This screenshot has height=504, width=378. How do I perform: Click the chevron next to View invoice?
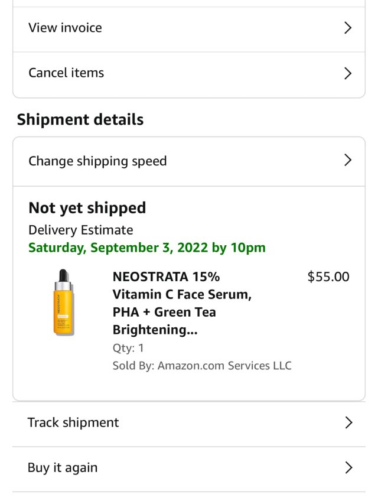click(348, 28)
